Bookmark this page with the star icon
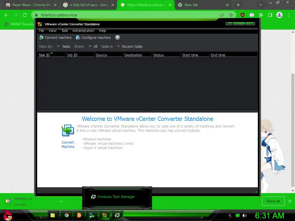 pyautogui.click(x=231, y=15)
